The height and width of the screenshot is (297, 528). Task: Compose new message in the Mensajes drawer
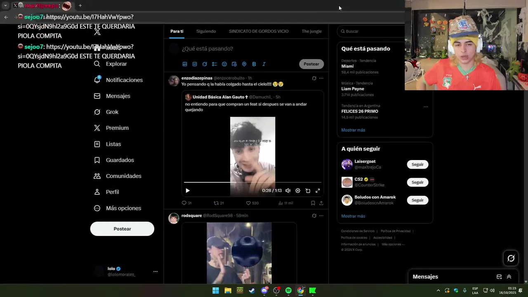499,277
